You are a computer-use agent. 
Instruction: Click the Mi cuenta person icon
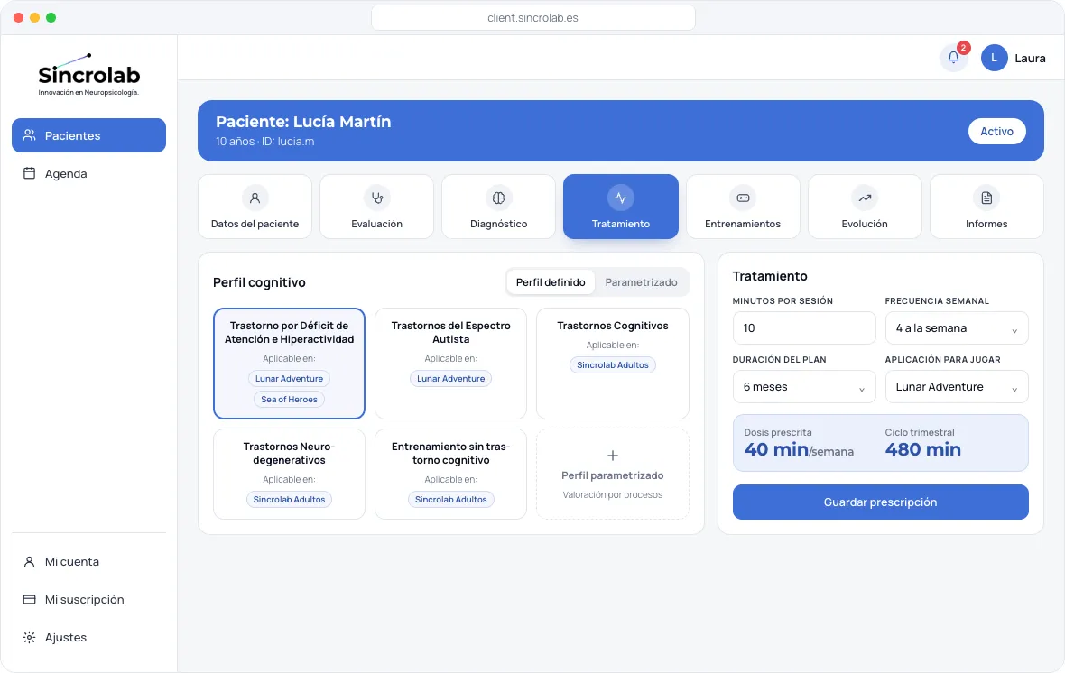pyautogui.click(x=29, y=562)
